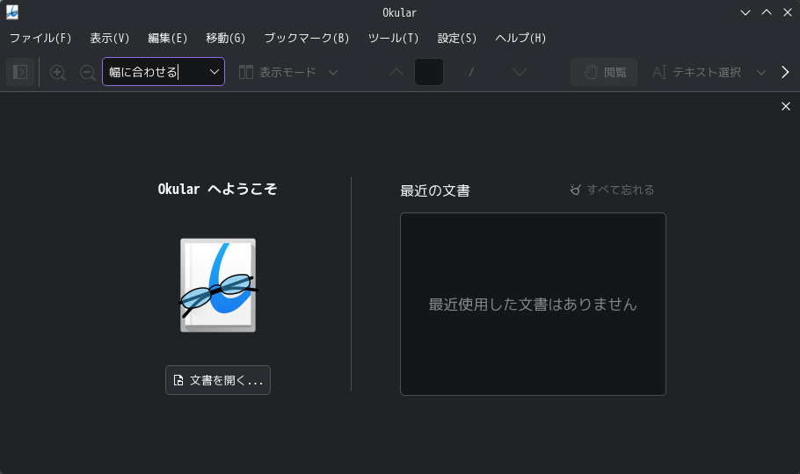Image resolution: width=800 pixels, height=474 pixels.
Task: Open the 編集(E) menu
Action: (x=167, y=39)
